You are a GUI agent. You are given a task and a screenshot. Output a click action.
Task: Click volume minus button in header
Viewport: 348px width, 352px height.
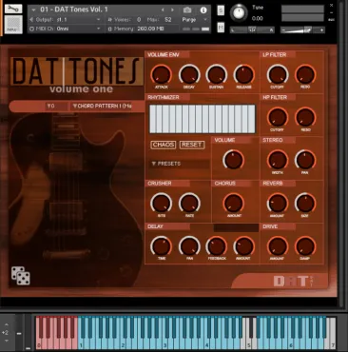tap(283, 30)
